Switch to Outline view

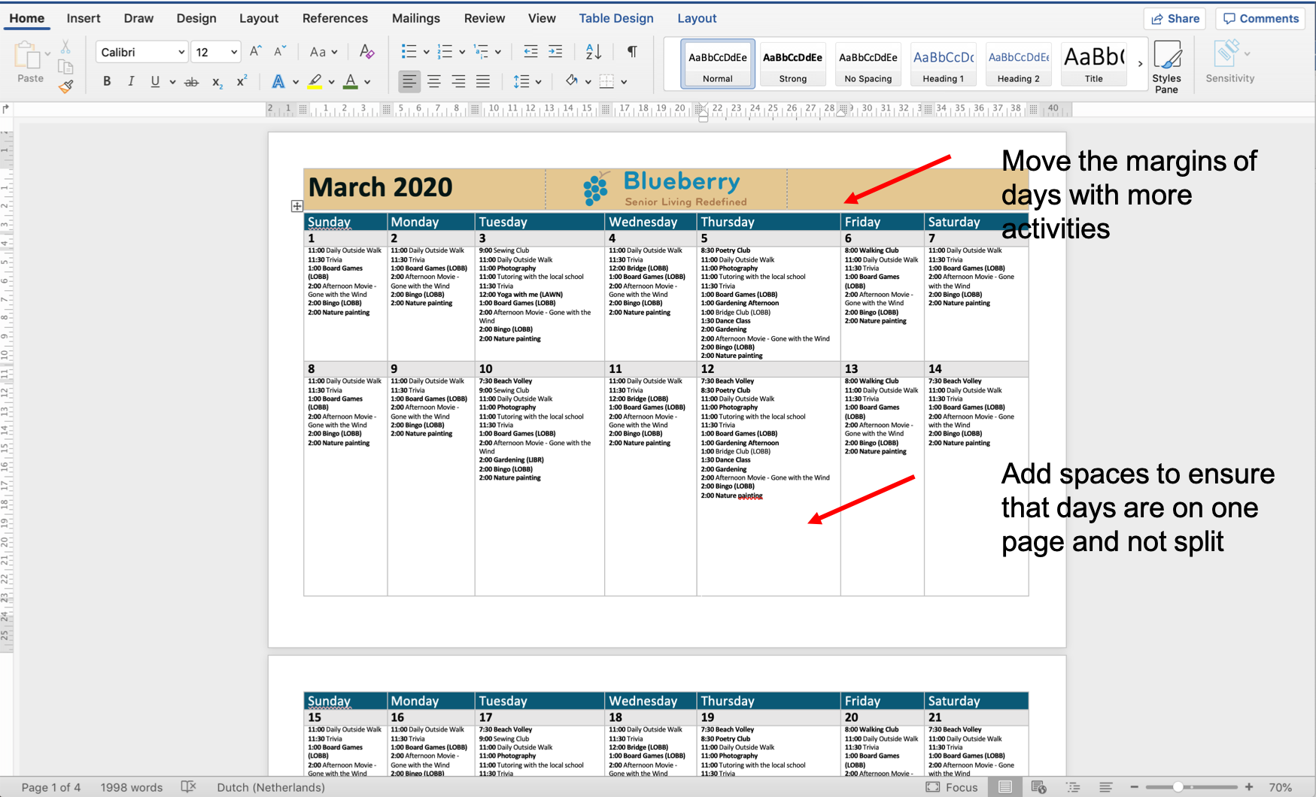click(1073, 787)
